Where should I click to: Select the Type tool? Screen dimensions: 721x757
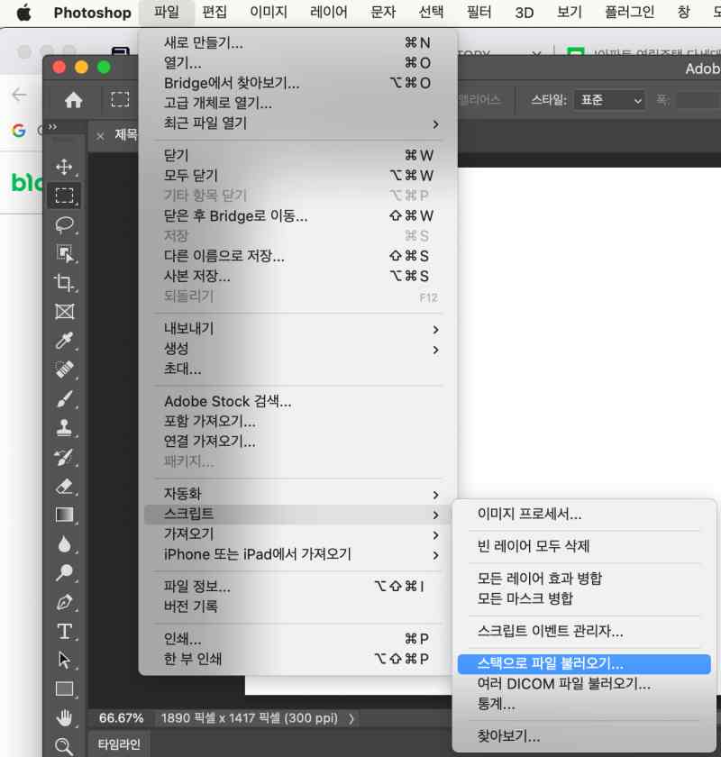[64, 631]
